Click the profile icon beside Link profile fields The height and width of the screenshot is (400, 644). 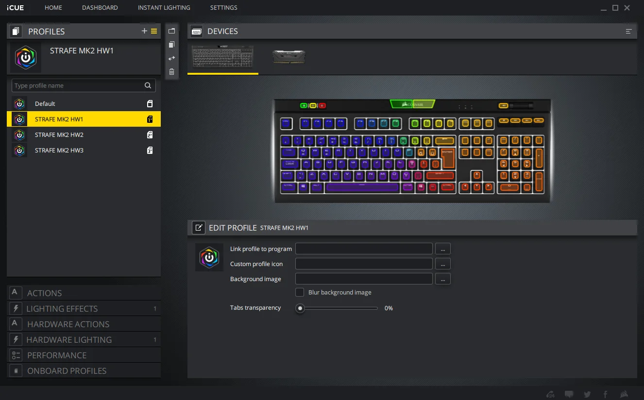click(209, 257)
